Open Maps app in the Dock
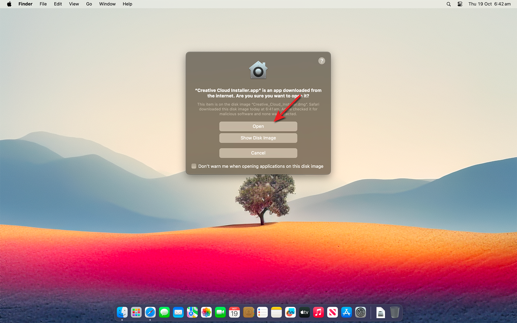 tap(192, 312)
